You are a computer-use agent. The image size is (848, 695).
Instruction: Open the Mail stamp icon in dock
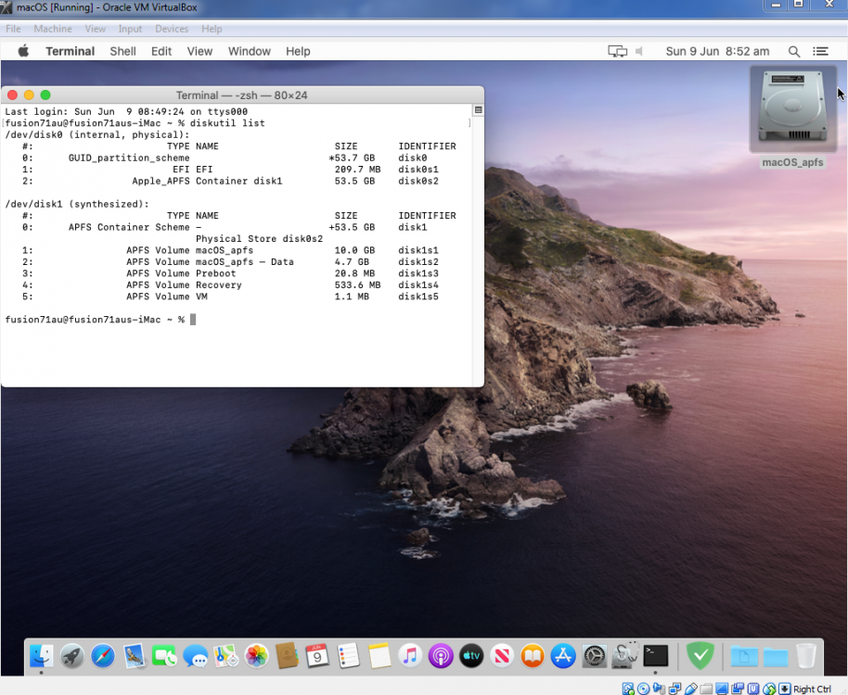tap(134, 656)
